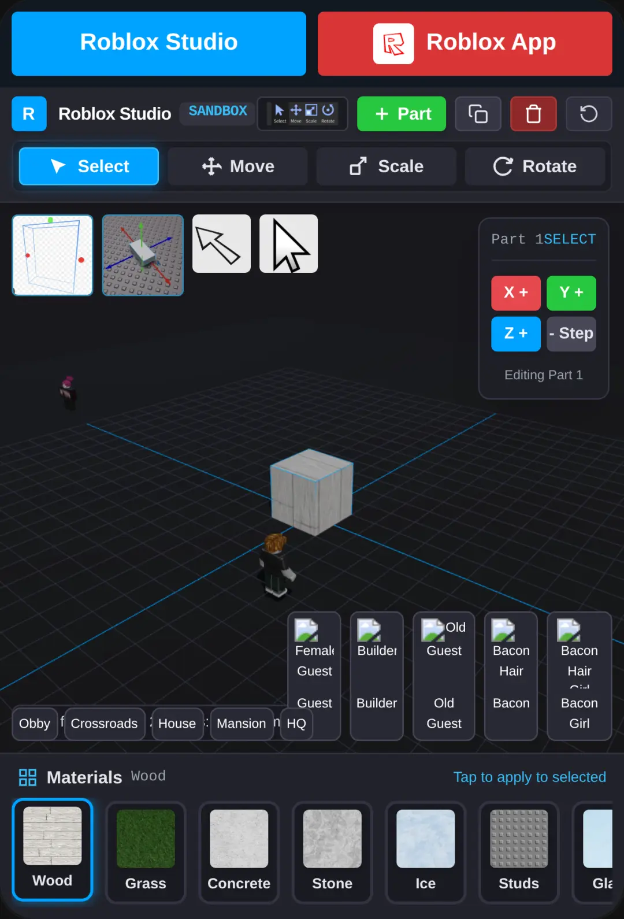Screen dimensions: 624x919
Task: Open the wireframe box thumbnail
Action: (53, 255)
